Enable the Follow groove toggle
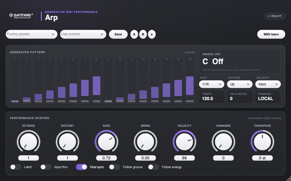 click(x=114, y=167)
